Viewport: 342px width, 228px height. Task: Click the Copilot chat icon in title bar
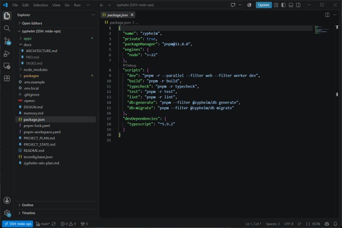click(233, 5)
